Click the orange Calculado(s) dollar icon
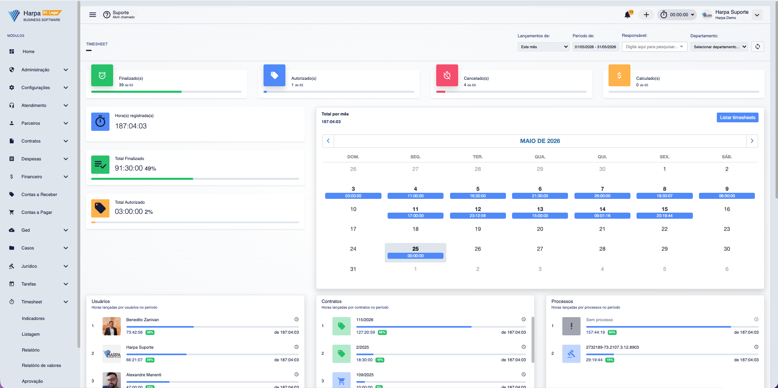 [x=619, y=75]
